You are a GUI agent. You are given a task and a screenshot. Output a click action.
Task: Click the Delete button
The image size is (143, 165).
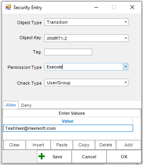[106, 145]
